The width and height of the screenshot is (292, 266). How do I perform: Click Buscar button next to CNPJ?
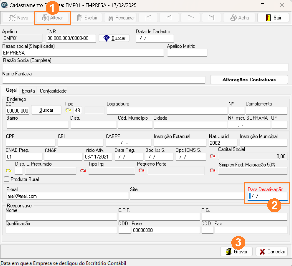(x=114, y=38)
